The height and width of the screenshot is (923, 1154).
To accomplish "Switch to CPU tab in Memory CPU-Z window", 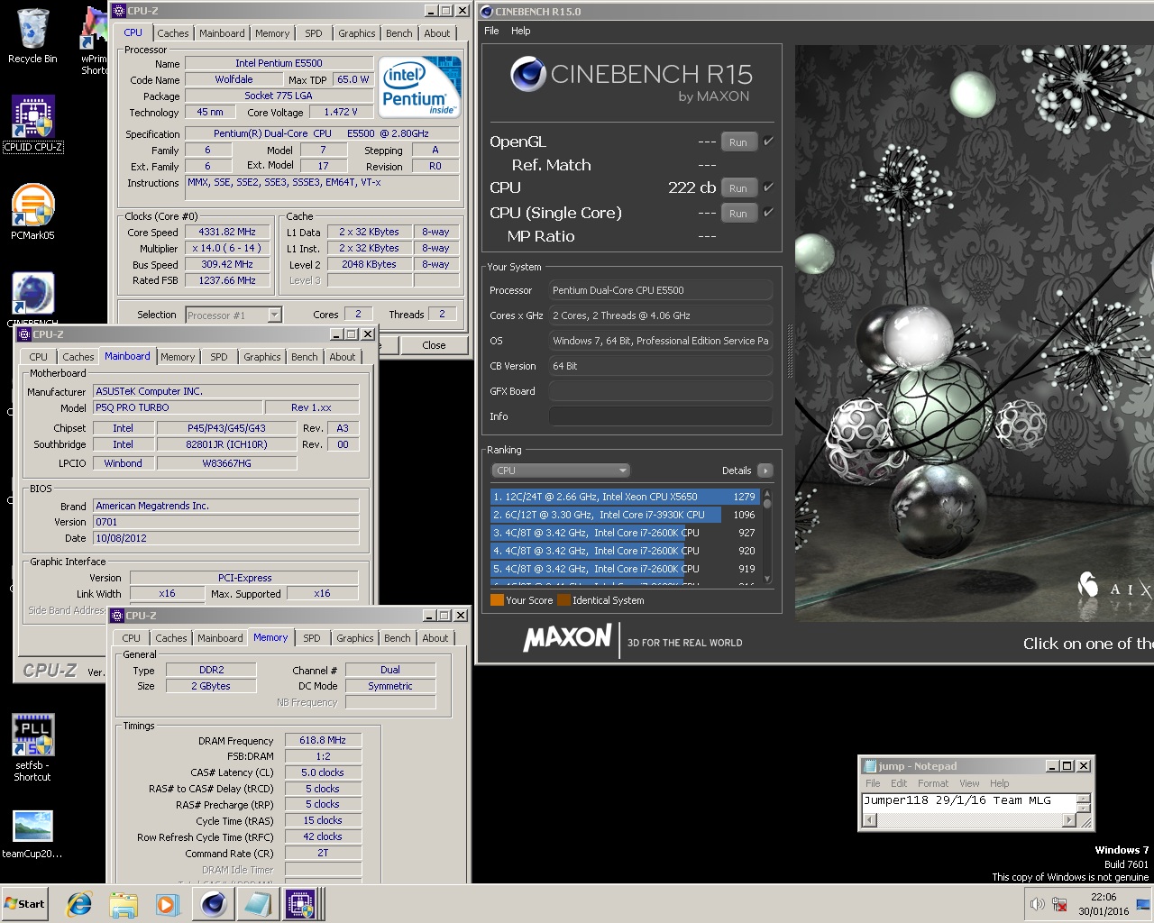I will (x=132, y=638).
